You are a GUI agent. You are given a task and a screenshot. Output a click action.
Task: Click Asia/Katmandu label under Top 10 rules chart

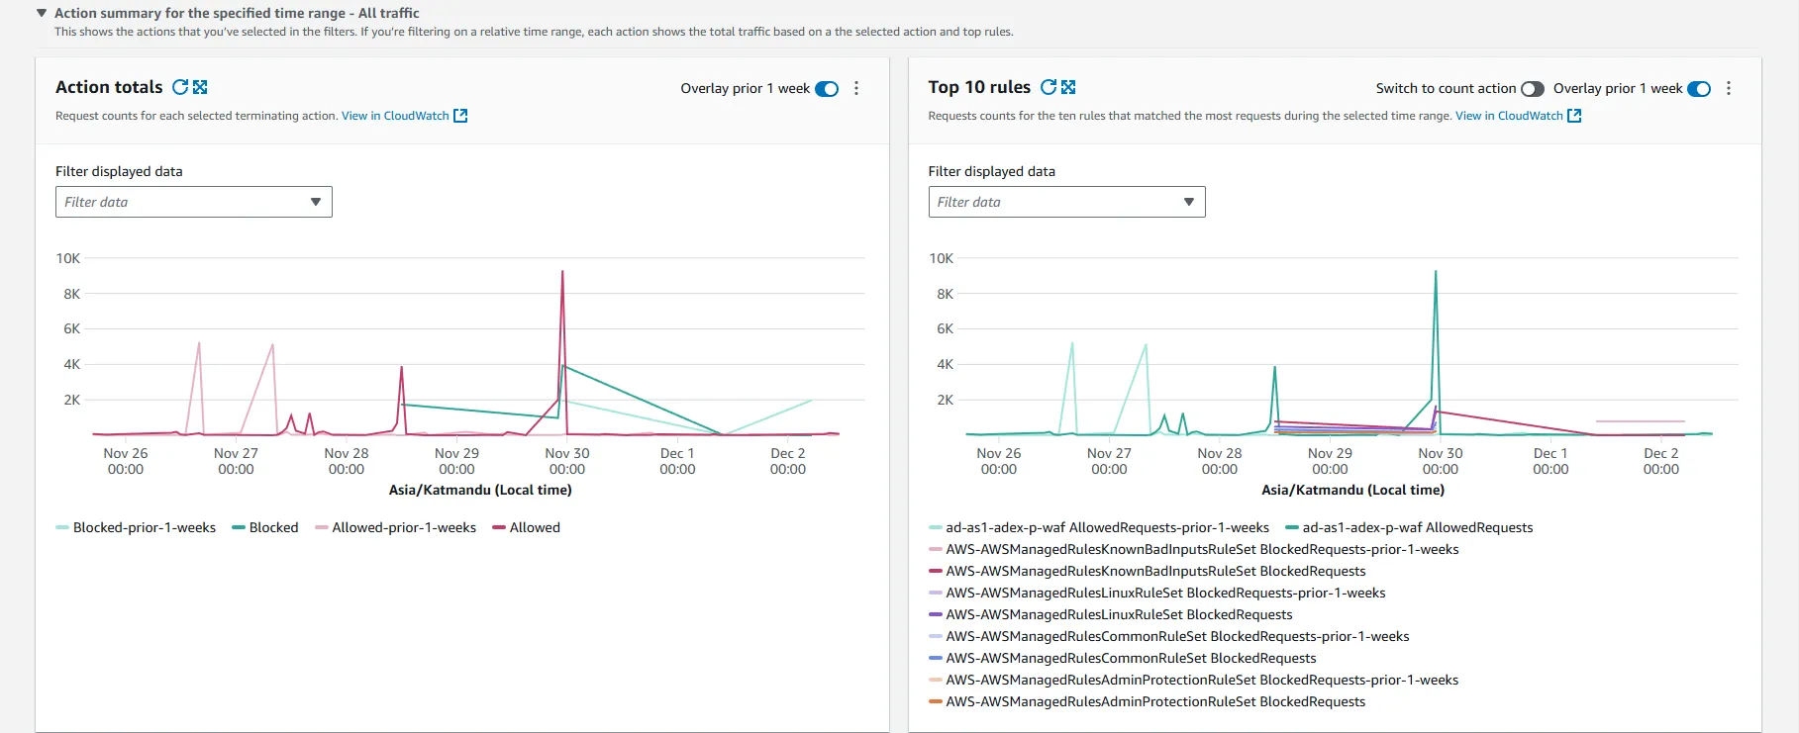point(1352,490)
